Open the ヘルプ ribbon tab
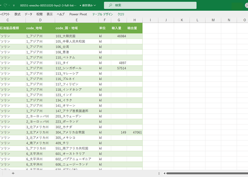This screenshot has width=248, height=177. [x=61, y=14]
